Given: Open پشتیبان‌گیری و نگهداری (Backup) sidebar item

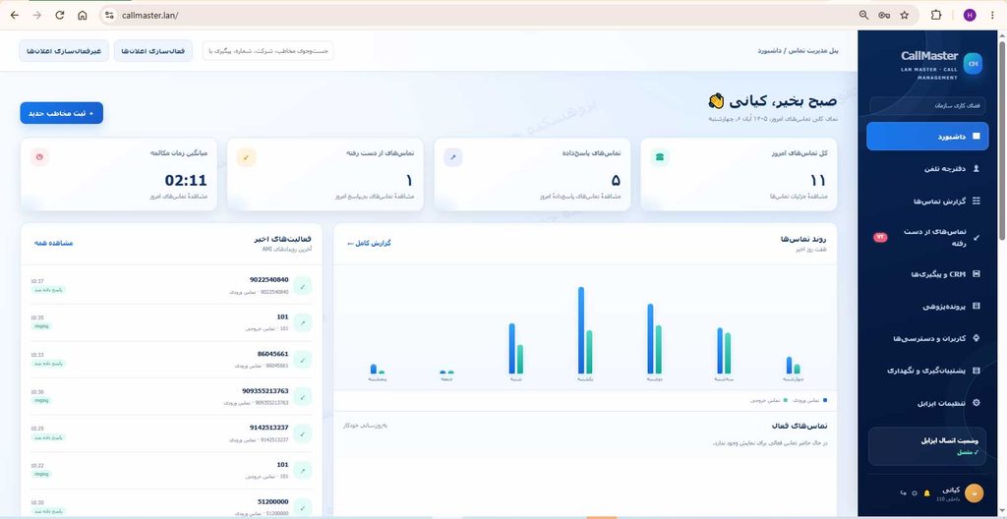Looking at the screenshot, I should click(x=927, y=371).
